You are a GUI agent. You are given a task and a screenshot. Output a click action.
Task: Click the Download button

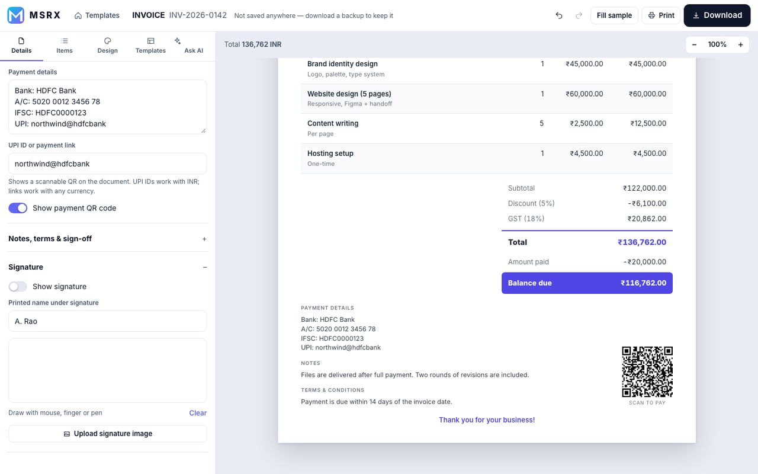pos(717,15)
